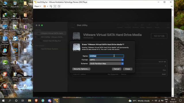Select Netbox desktop shortcut
This screenshot has width=184, height=103.
point(5,51)
